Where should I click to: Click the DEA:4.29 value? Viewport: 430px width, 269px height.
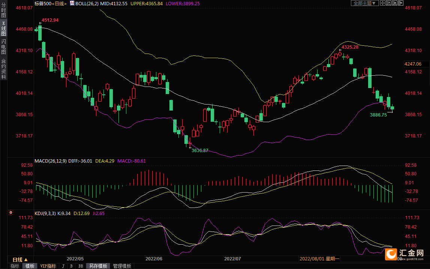click(x=105, y=161)
